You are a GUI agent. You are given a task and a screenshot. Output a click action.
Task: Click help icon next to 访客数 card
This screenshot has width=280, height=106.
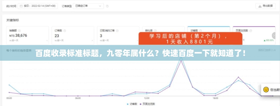click(200, 30)
